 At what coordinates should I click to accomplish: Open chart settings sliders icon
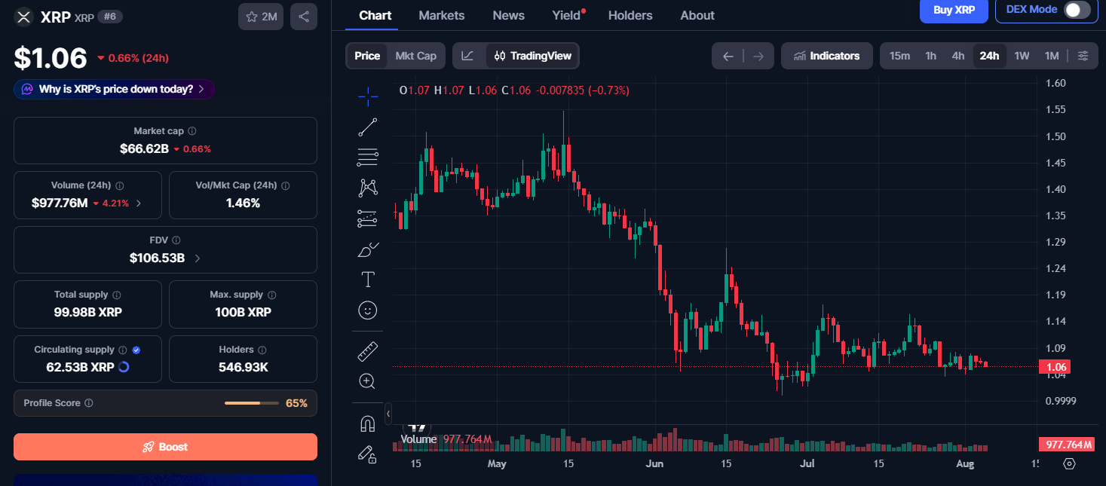pyautogui.click(x=1083, y=56)
